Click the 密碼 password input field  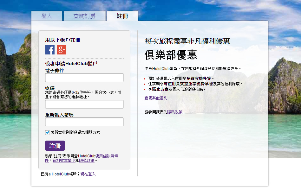point(84,104)
